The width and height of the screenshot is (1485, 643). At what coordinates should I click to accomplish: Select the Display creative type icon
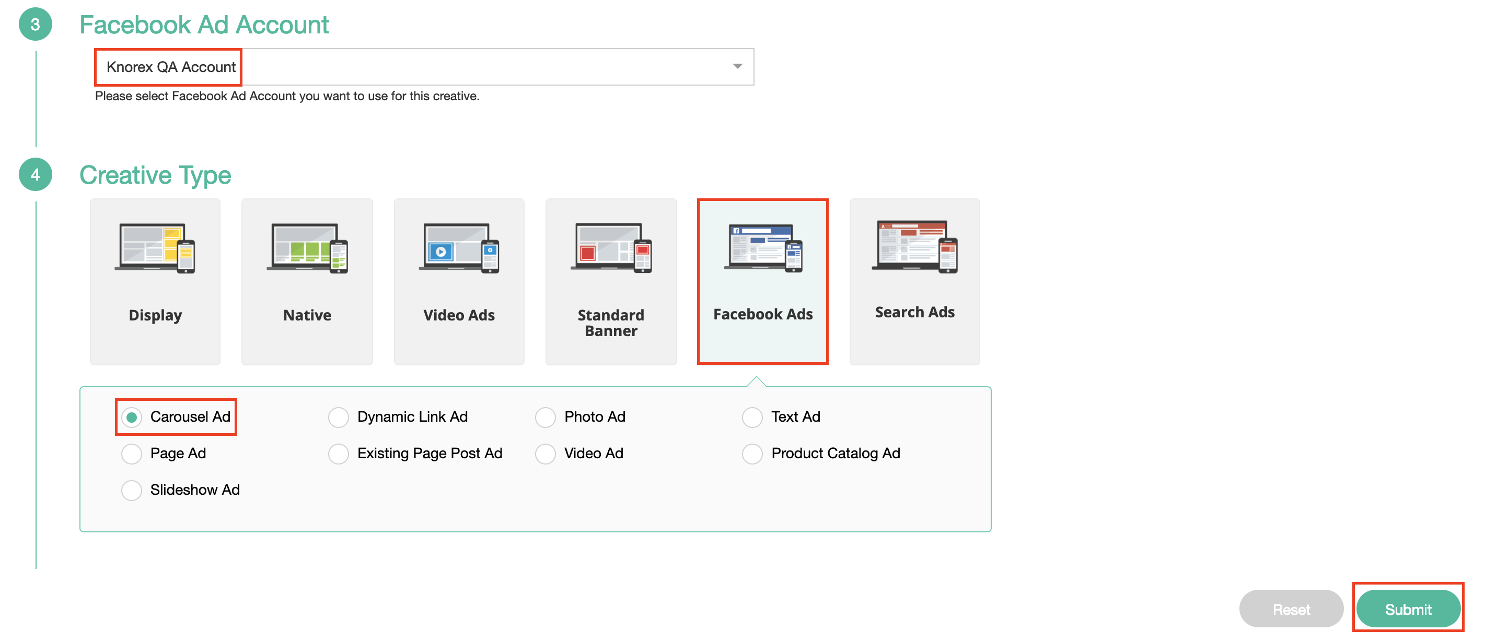pyautogui.click(x=155, y=248)
